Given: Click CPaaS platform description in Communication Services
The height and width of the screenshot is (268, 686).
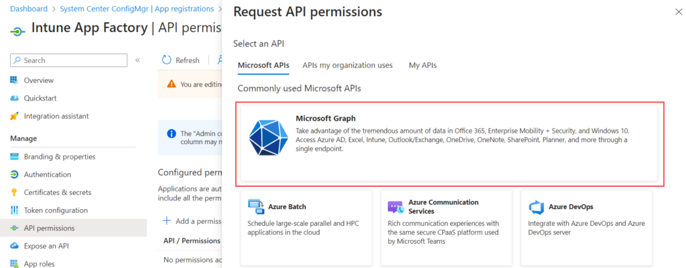Looking at the screenshot, I should coord(443,232).
